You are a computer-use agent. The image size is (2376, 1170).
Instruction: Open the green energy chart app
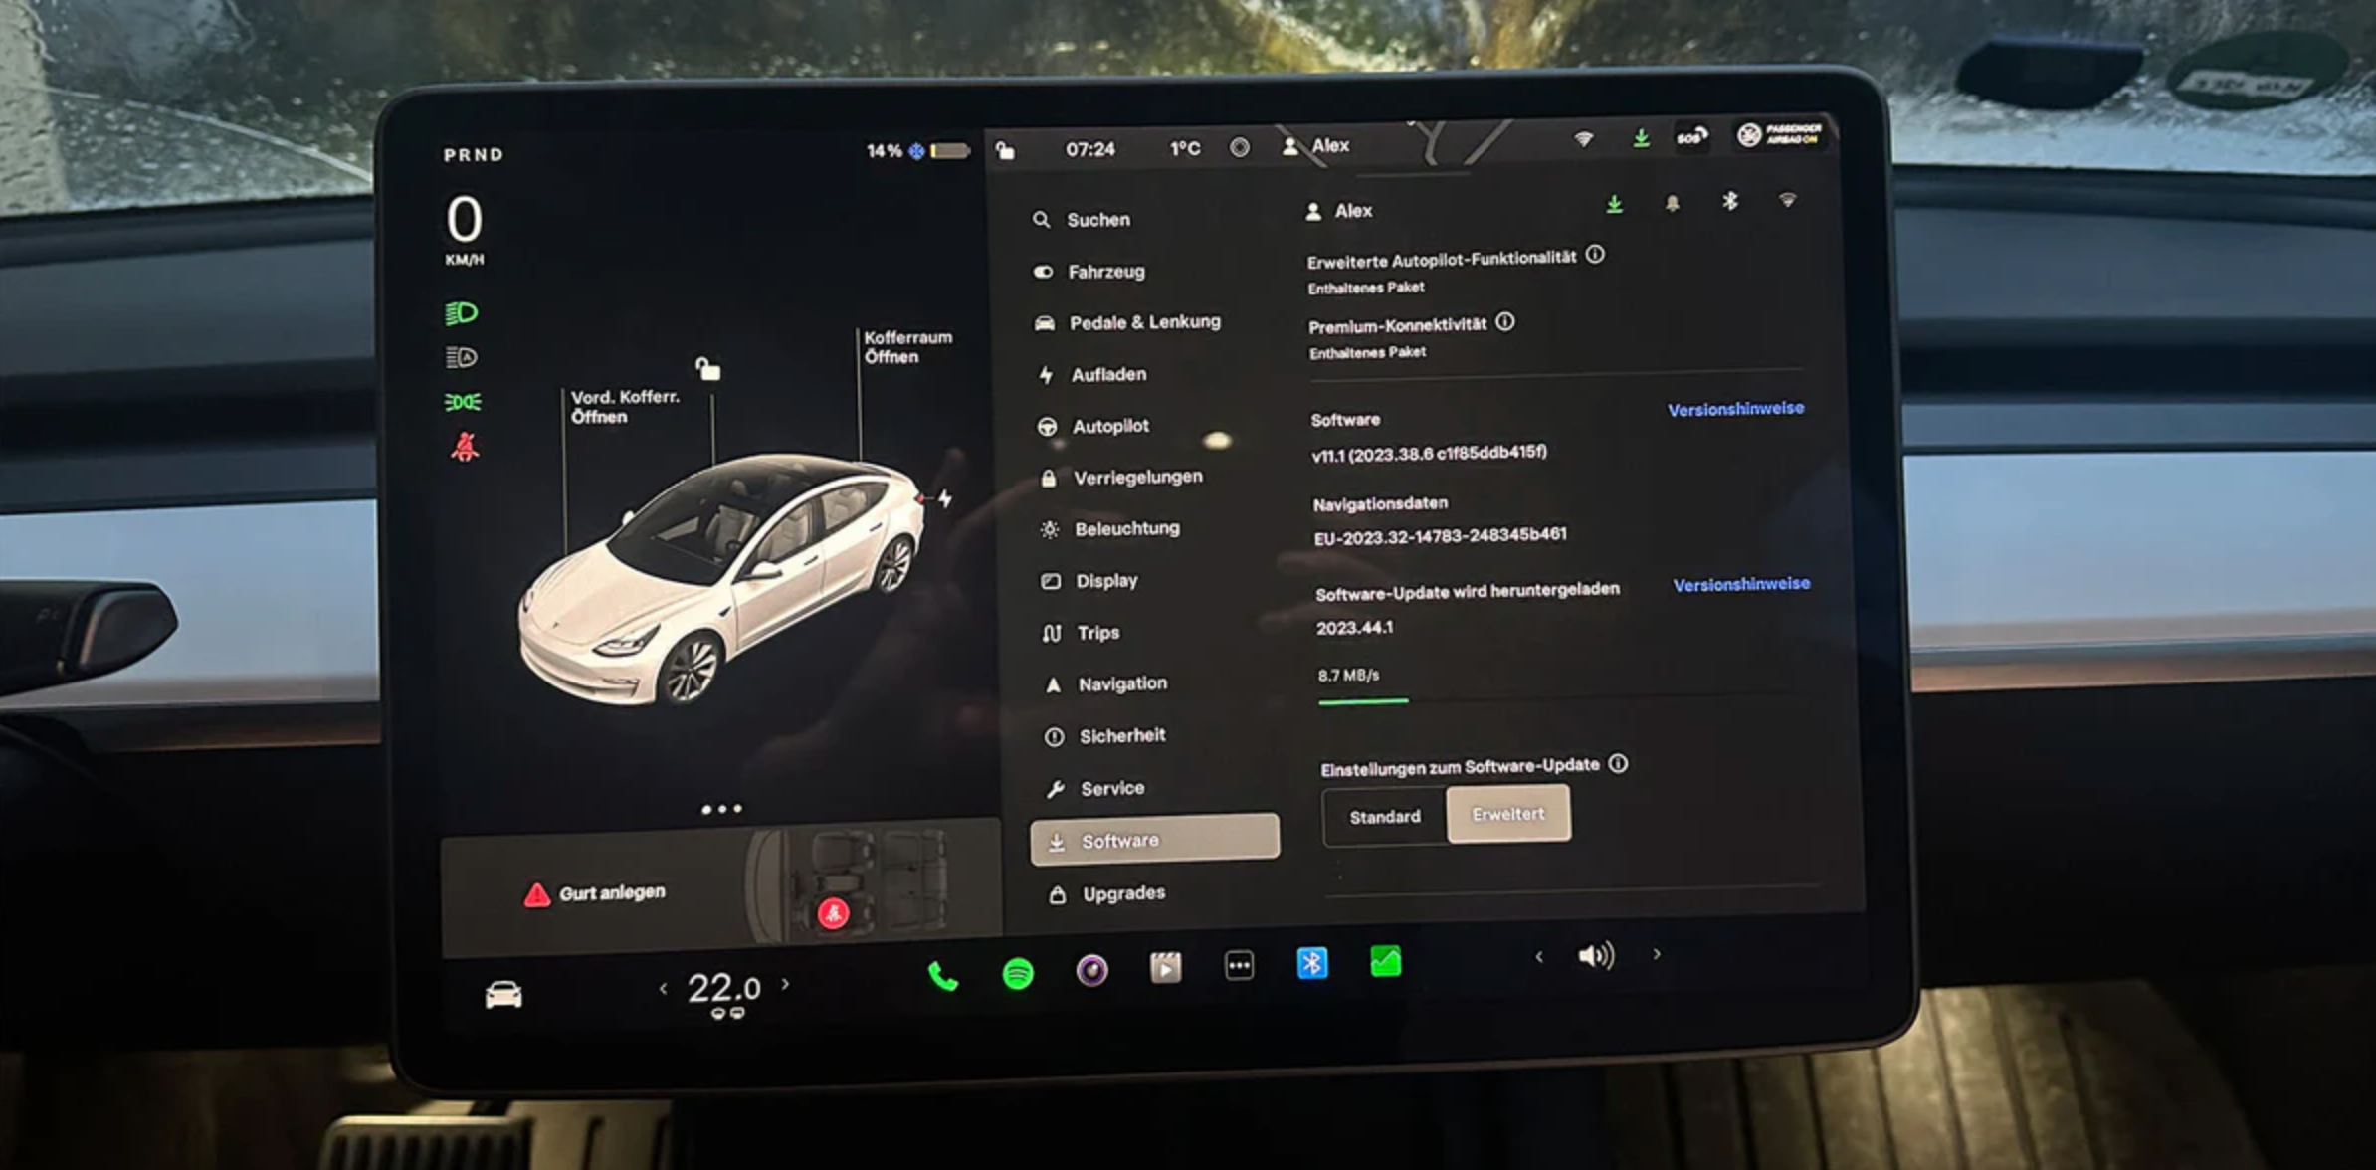point(1385,961)
